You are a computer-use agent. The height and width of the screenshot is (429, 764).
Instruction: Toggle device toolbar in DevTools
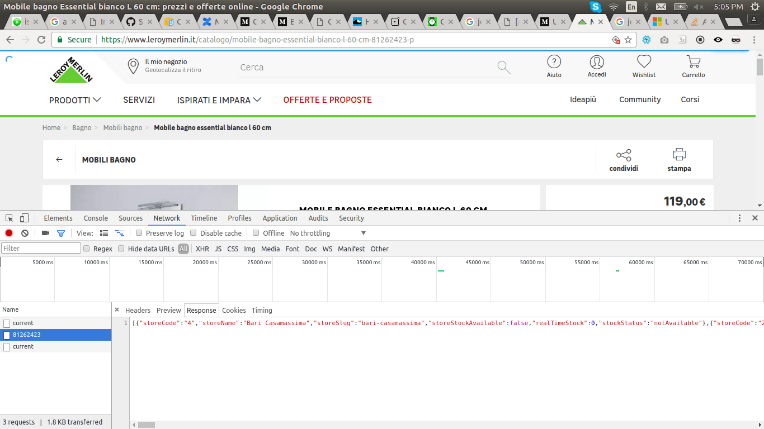pyautogui.click(x=24, y=218)
